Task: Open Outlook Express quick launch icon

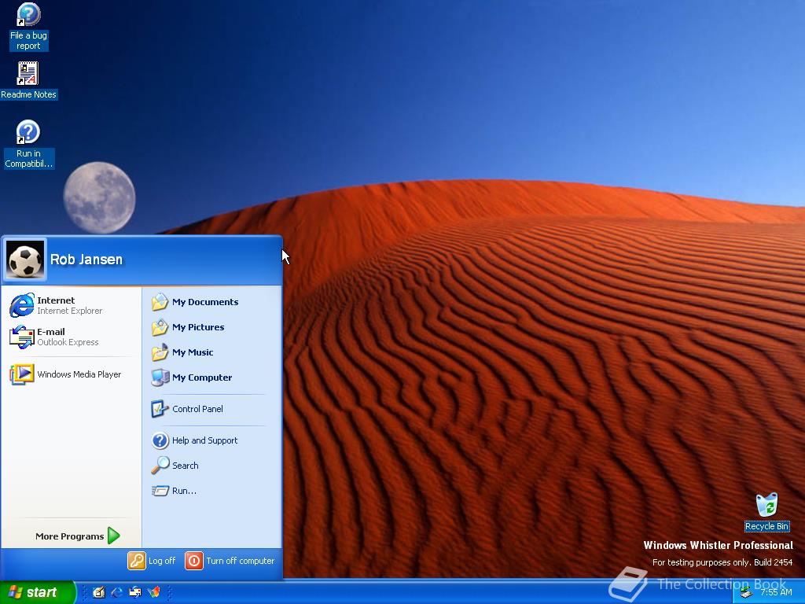Action: (135, 592)
